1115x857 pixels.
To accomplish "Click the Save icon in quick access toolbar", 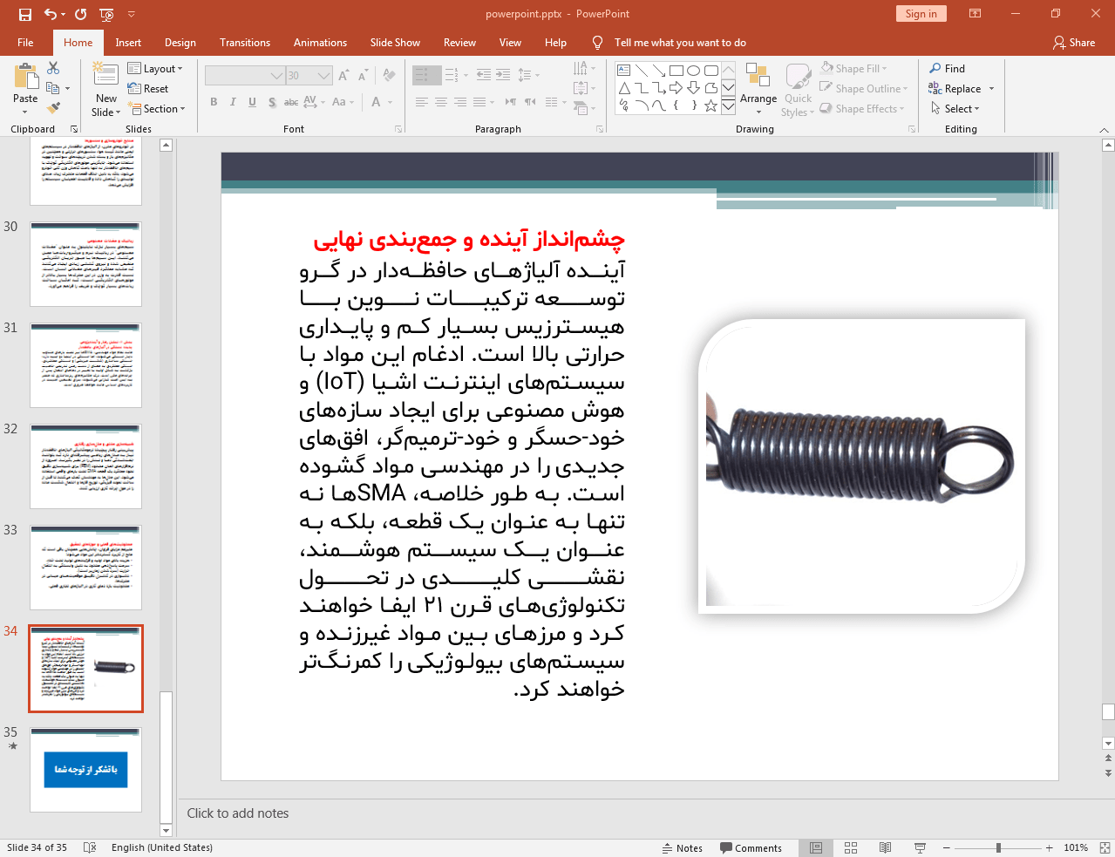I will [x=24, y=14].
